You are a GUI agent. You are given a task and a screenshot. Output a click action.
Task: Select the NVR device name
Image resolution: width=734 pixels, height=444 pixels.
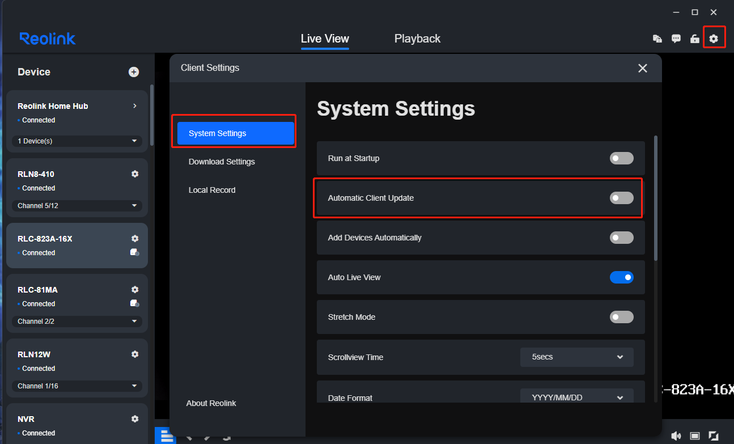pyautogui.click(x=26, y=419)
